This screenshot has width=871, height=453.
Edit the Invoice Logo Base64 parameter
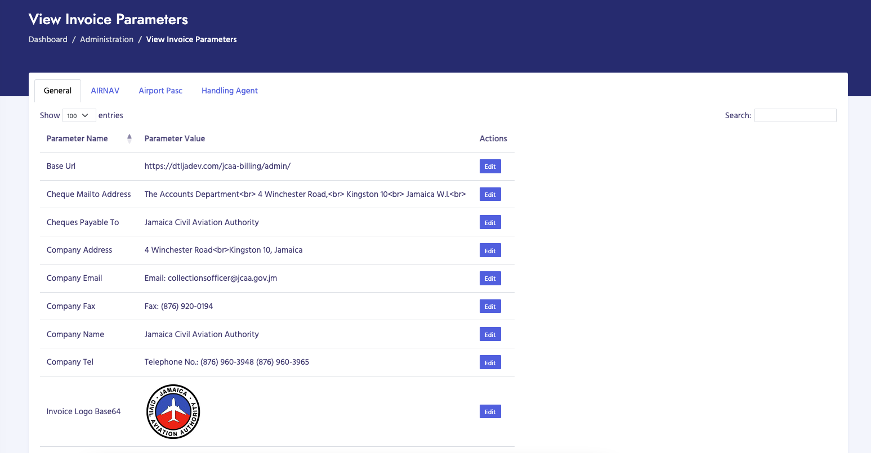(x=490, y=411)
